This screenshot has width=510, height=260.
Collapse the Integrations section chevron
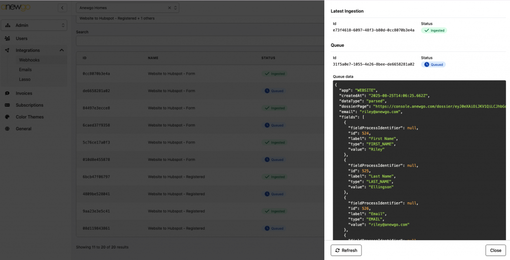click(x=61, y=50)
